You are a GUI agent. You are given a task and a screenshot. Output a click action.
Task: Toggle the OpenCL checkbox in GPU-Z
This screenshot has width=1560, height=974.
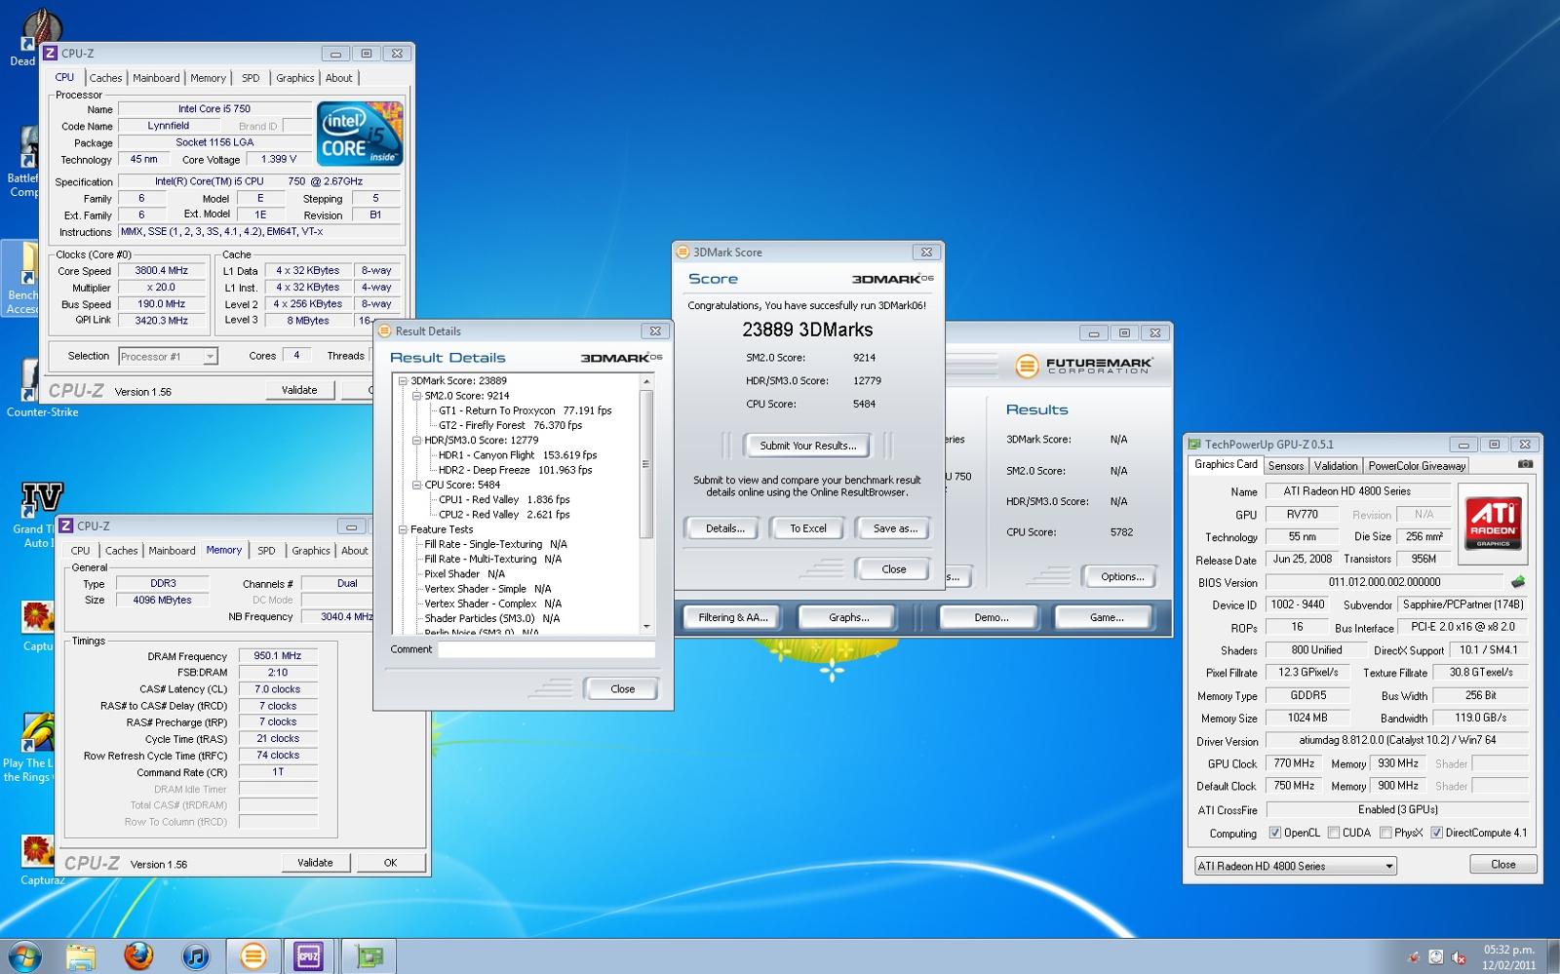click(1275, 833)
